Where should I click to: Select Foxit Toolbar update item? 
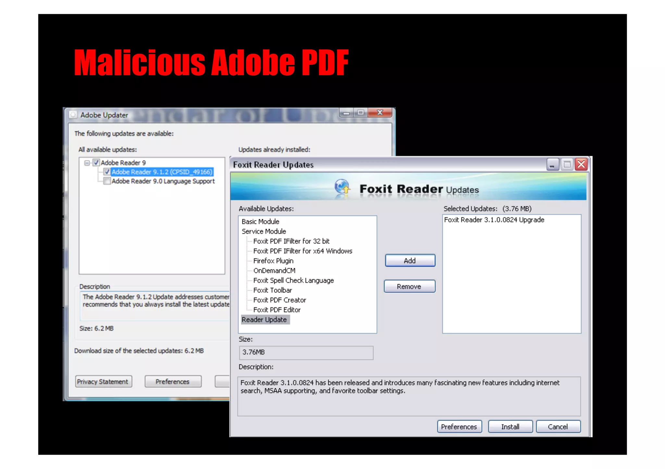(272, 290)
